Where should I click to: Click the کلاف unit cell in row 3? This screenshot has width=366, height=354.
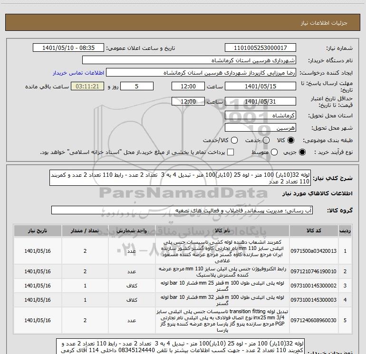[x=132, y=286]
